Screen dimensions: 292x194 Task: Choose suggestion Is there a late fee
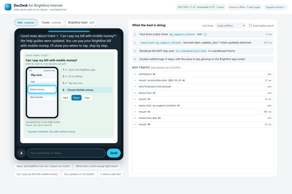tap(110, 174)
